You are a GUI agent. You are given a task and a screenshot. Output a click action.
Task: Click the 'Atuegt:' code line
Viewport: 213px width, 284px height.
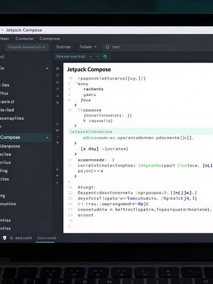[x=86, y=187]
